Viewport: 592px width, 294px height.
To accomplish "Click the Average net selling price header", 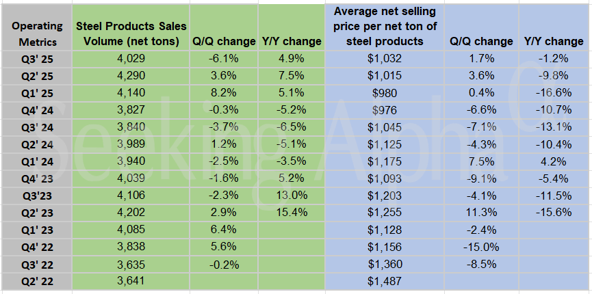I will click(x=384, y=26).
